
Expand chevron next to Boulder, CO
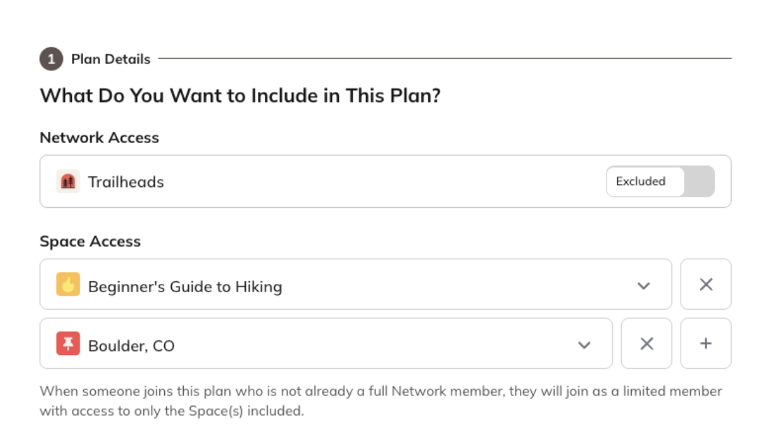click(x=584, y=345)
